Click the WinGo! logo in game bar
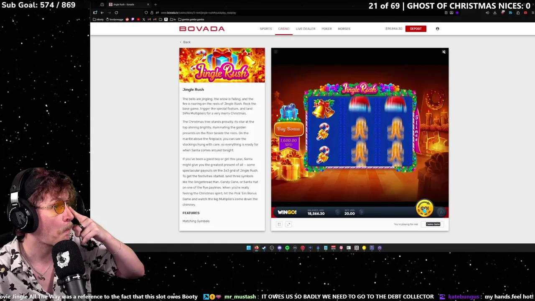This screenshot has width=535, height=301. click(x=287, y=212)
